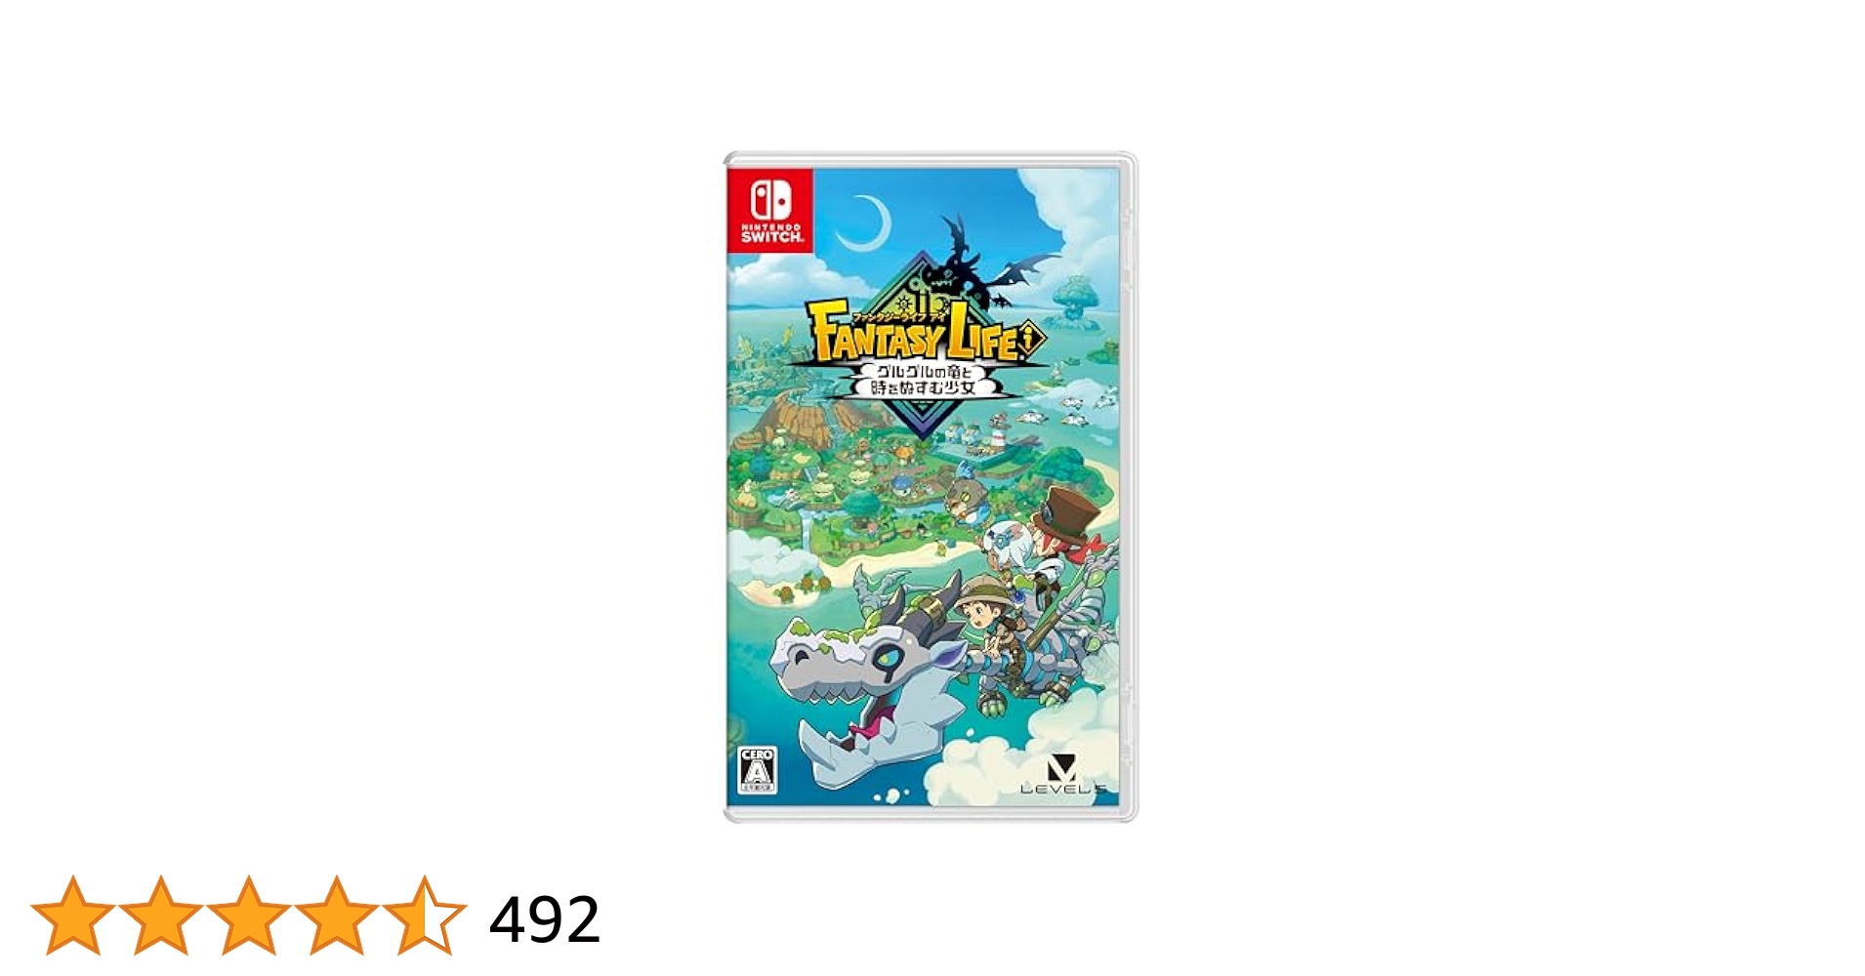The height and width of the screenshot is (976, 1865).
Task: Click the Level-5 publisher logo
Action: 1063,775
